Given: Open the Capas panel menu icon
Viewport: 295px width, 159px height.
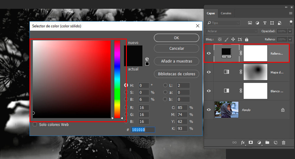Looking at the screenshot, I should [291, 13].
